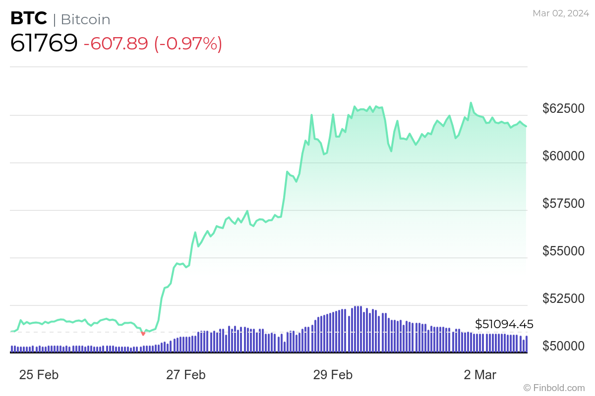Click the -607.89 (-0.97%) price change
Screen dimensions: 595x396
153,44
